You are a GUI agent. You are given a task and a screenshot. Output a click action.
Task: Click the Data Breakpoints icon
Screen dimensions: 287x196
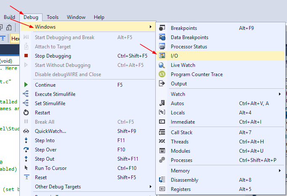[162, 37]
